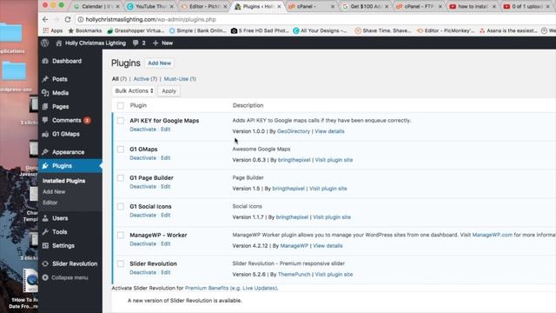This screenshot has height=313, width=556.
Task: Click the Comments icon in sidebar
Action: point(45,120)
